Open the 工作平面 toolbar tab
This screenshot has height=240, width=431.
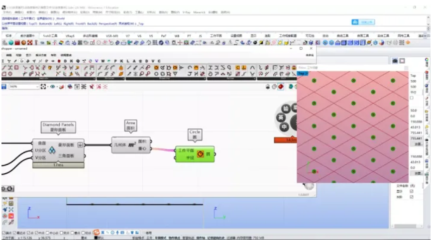pyautogui.click(x=216, y=36)
